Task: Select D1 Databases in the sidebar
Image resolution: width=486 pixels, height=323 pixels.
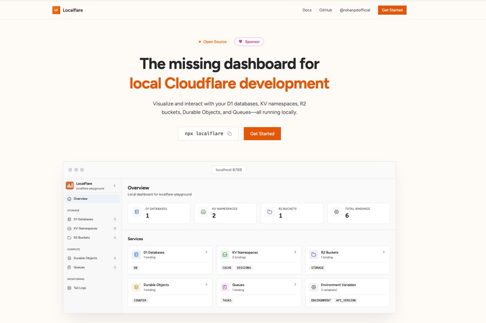Action: (92, 219)
